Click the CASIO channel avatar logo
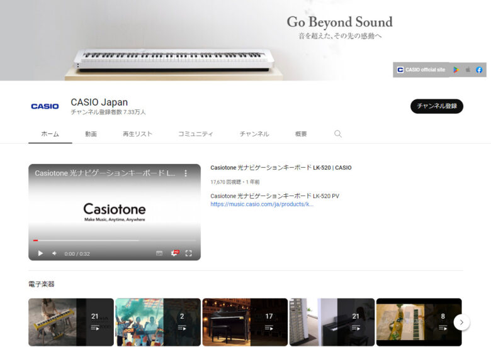The image size is (491, 347). coord(45,106)
